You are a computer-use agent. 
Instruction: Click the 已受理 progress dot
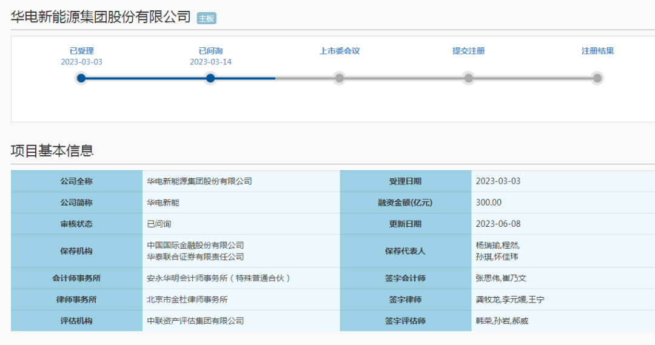click(x=81, y=78)
